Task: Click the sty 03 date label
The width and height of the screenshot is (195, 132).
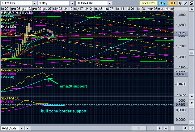Action: [x=58, y=9]
